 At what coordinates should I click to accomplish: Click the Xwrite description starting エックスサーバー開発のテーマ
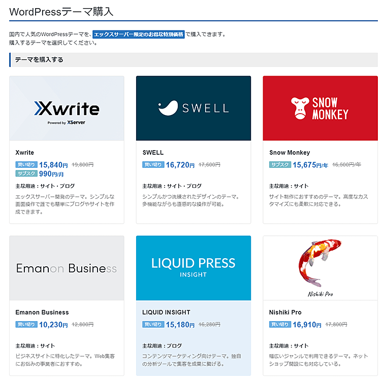[65, 204]
